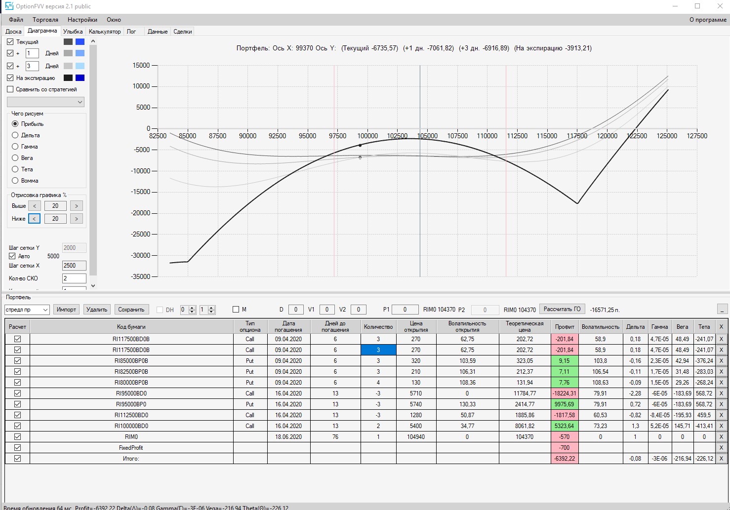This screenshot has height=510, width=730.
Task: Delete the RI95000BD0 call row via X
Action: (721, 393)
